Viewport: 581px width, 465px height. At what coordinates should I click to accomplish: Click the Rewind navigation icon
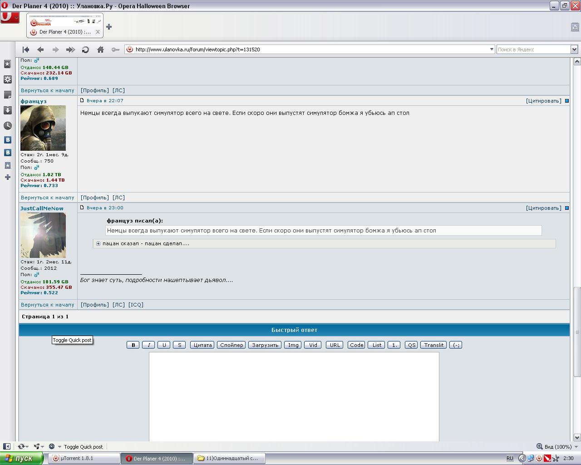(x=26, y=49)
